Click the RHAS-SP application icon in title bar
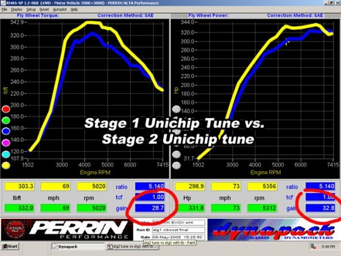Viewport: 341px width, 256px height. click(3, 3)
